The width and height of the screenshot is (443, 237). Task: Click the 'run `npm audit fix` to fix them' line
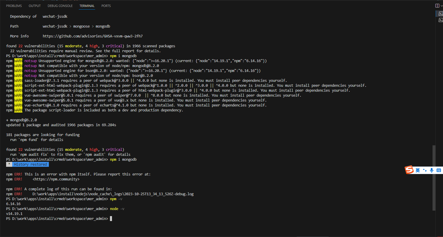[x=70, y=155]
